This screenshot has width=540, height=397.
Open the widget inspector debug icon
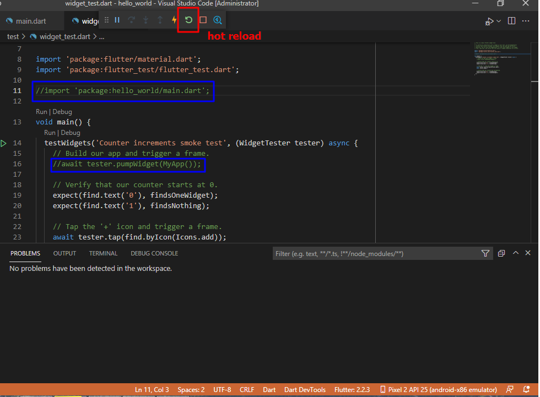[217, 20]
